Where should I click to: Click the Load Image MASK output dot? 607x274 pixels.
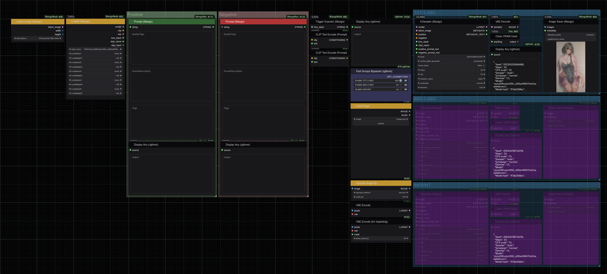click(409, 115)
